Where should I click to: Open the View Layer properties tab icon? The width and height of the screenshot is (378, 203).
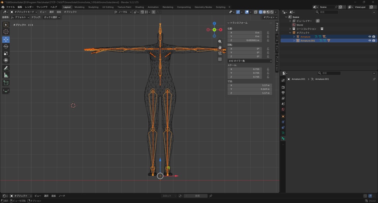(x=283, y=98)
